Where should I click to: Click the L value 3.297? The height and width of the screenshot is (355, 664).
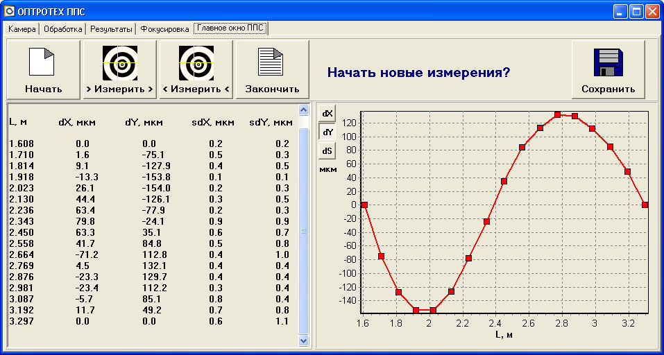click(x=22, y=321)
